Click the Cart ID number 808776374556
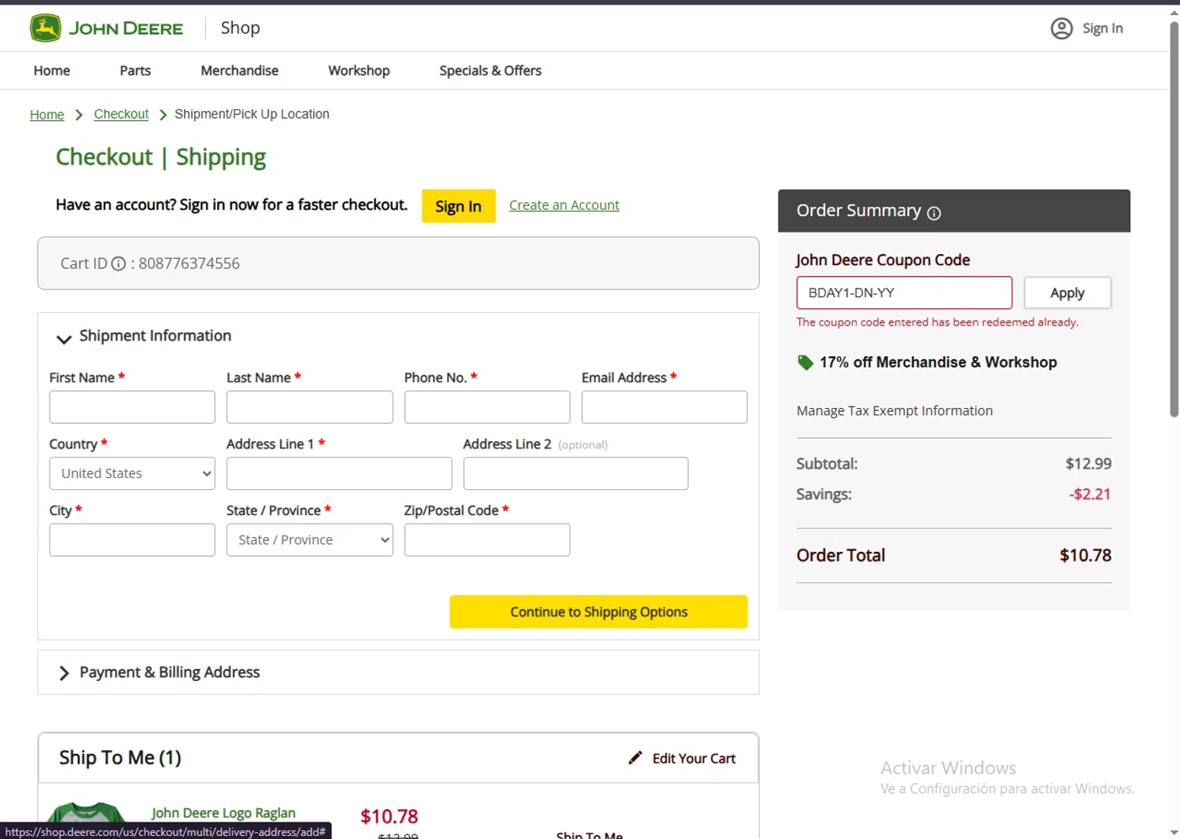 point(189,263)
